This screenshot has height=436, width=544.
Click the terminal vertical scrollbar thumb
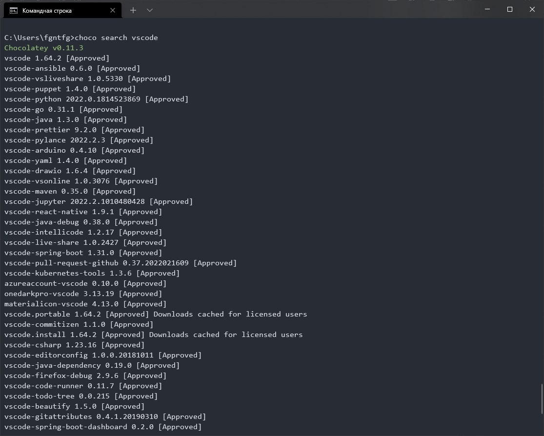[542, 398]
